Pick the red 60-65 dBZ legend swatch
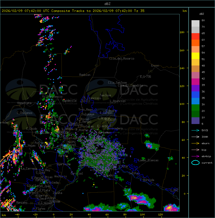 (195, 37)
